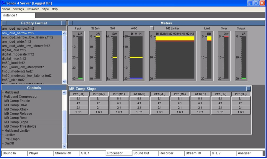The image size is (267, 159).
Task: Select am_loud_narrow_low_latency.fmt2 format
Action: tap(28, 37)
